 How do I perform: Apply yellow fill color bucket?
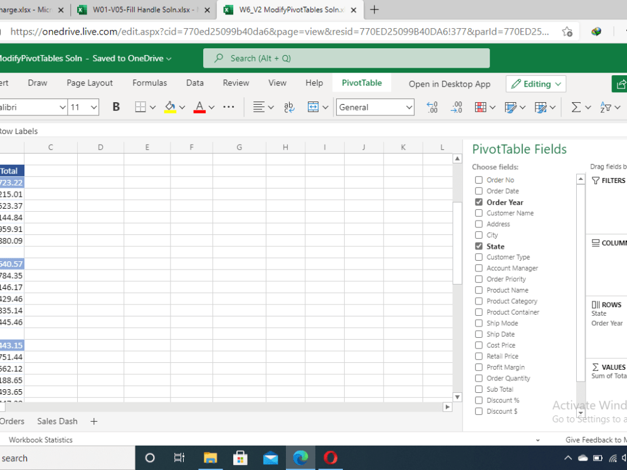[171, 107]
